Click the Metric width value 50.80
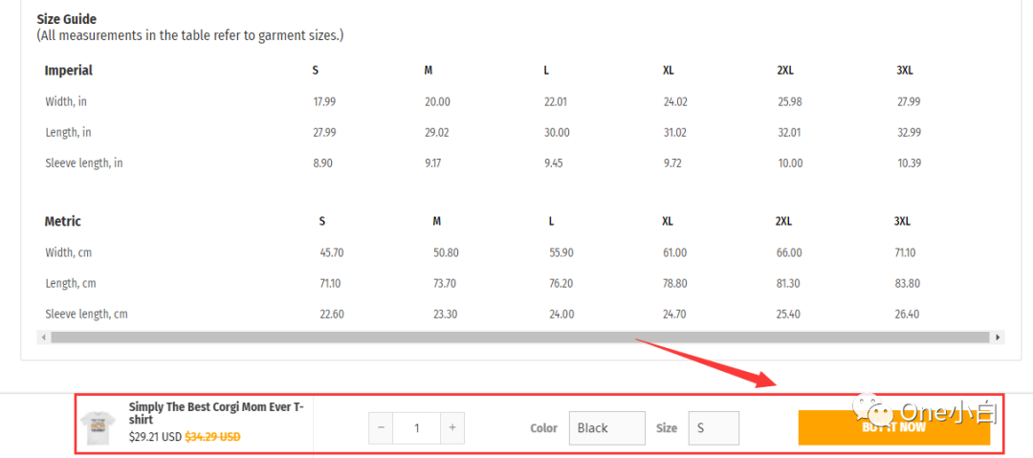 [446, 253]
